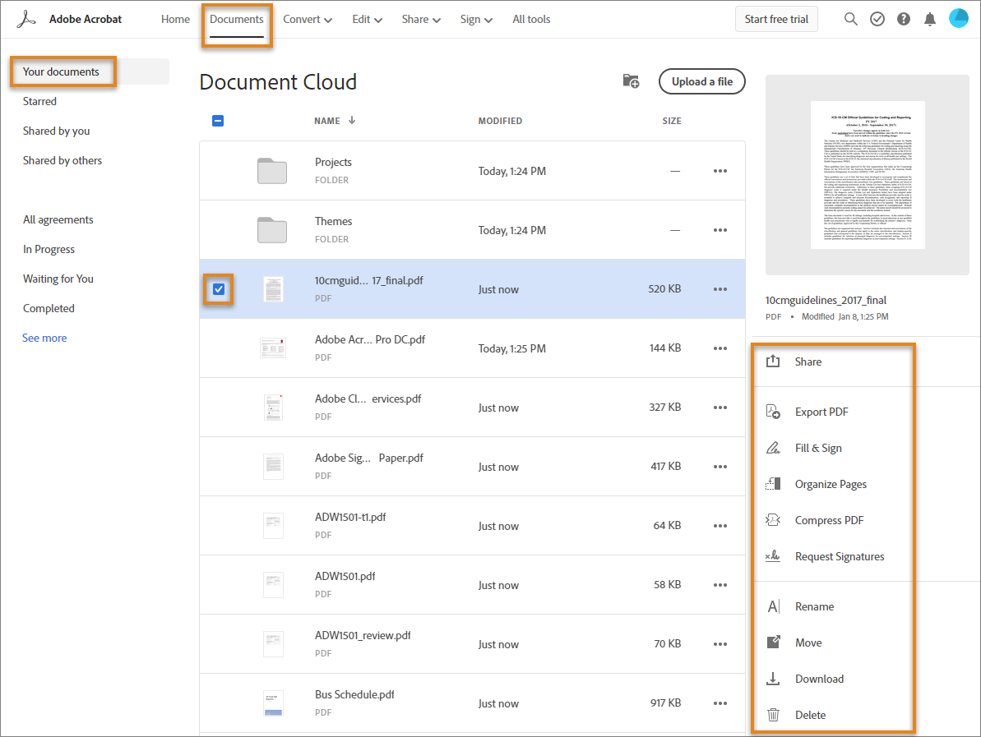
Task: Open the document preview thumbnail
Action: click(x=867, y=174)
